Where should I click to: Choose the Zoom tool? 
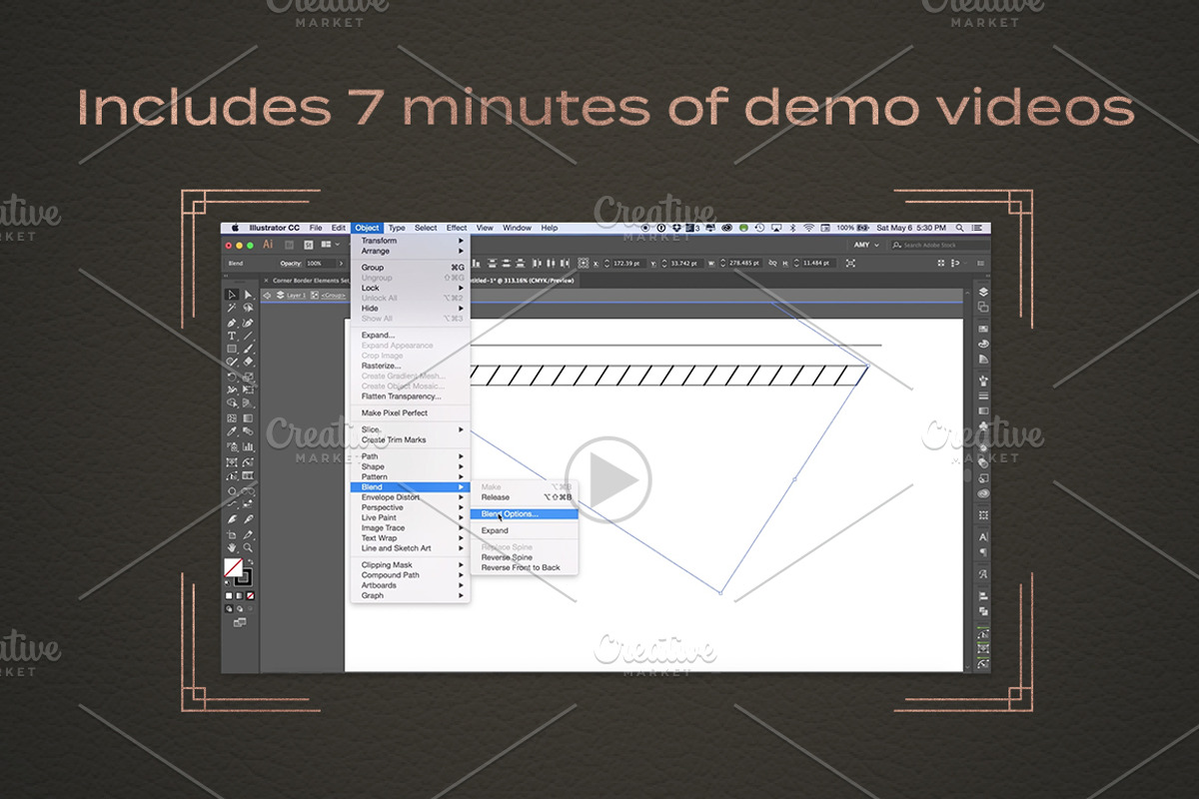click(x=248, y=547)
